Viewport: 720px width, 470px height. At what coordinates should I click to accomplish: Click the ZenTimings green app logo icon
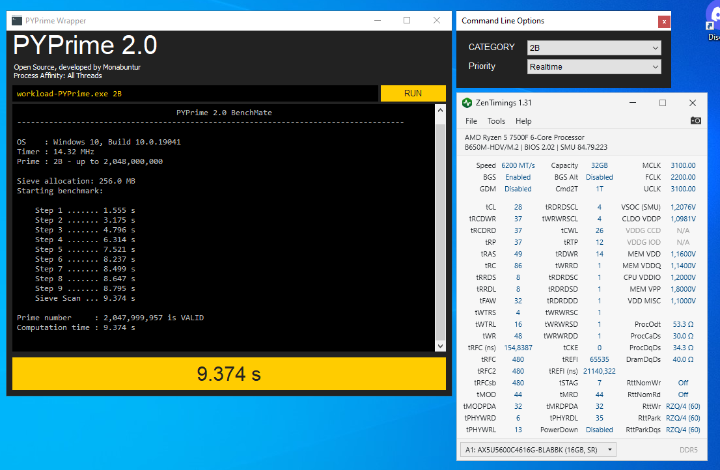point(467,103)
